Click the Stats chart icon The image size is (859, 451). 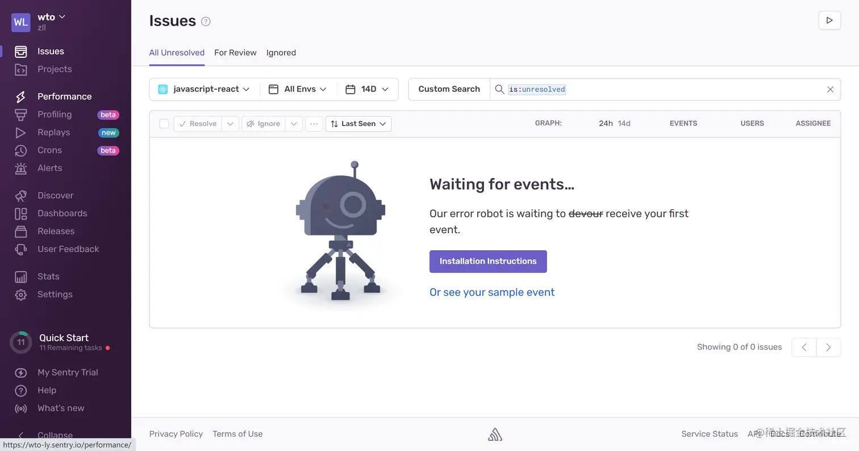click(20, 277)
